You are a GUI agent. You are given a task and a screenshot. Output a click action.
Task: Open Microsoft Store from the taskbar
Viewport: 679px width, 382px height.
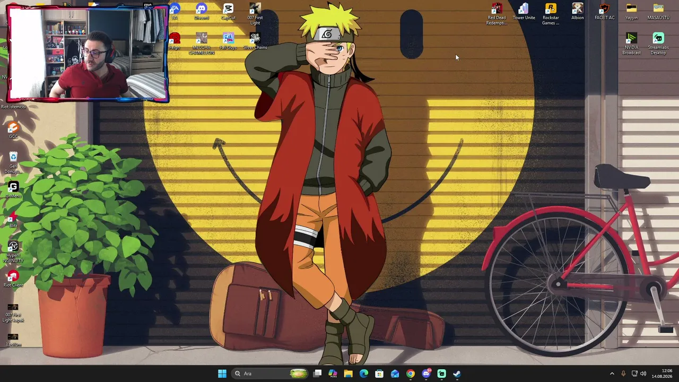coord(379,374)
